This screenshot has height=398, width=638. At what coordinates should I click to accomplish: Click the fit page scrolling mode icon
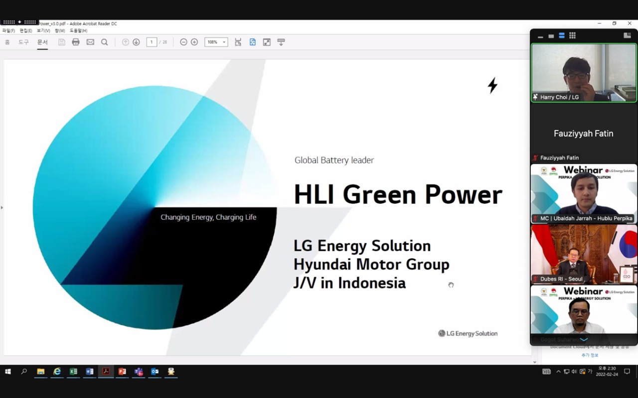click(x=238, y=42)
